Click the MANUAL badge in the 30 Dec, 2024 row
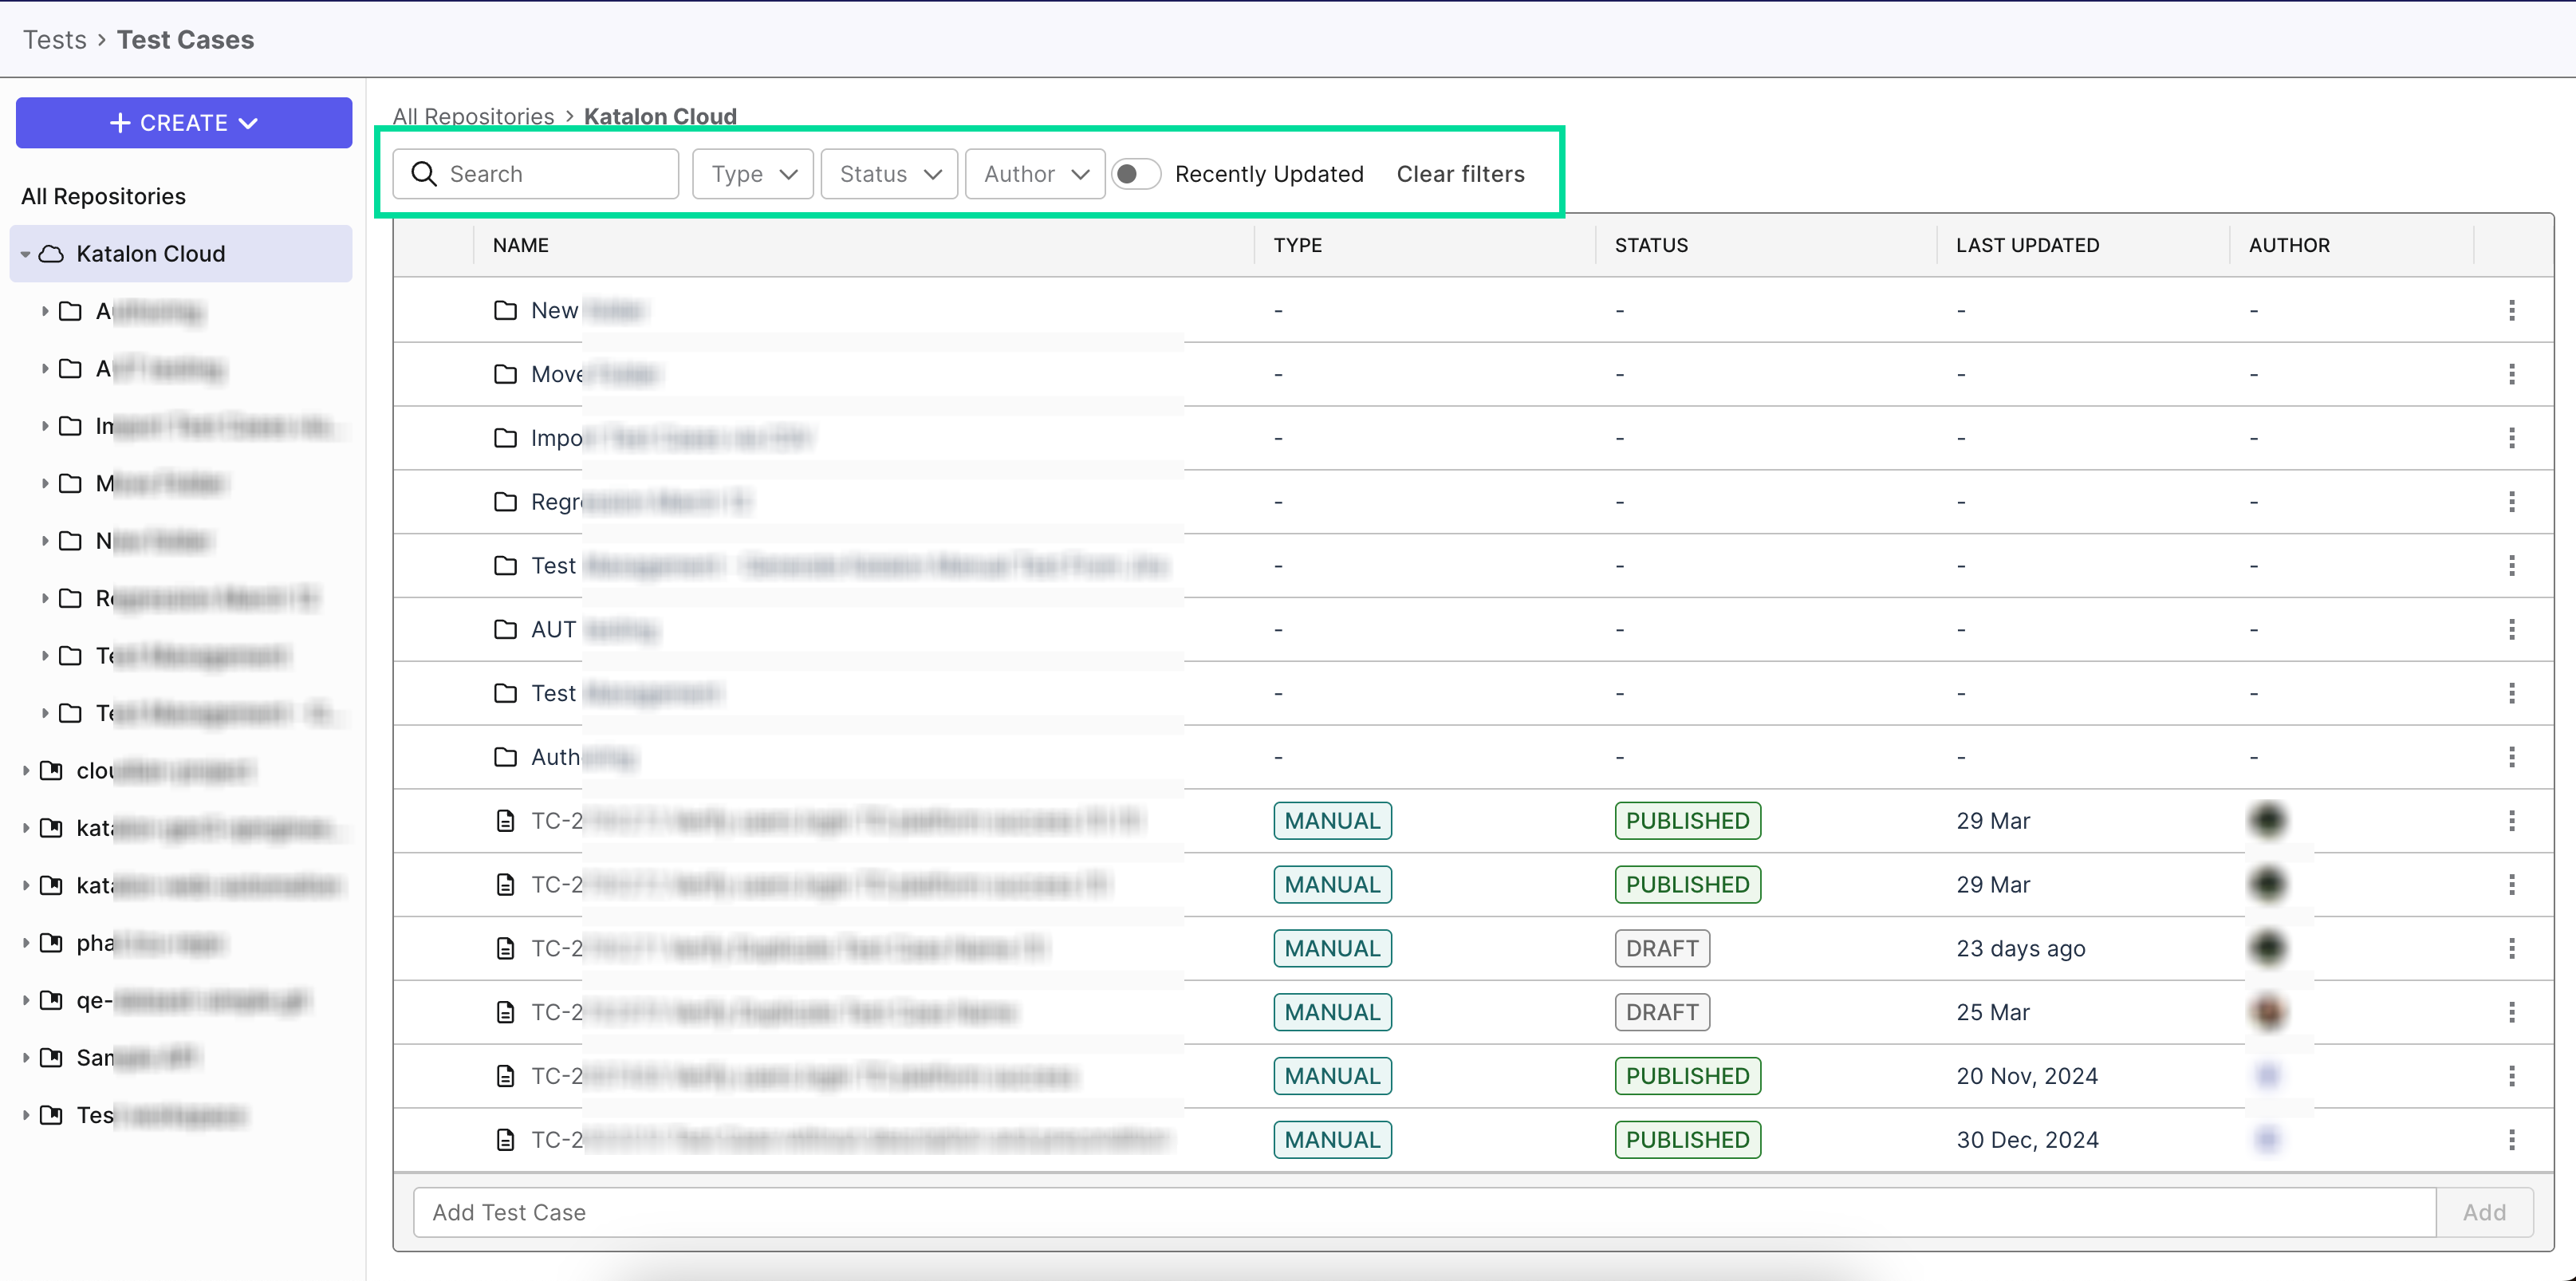Screen dimensions: 2576x1281 tap(1332, 1140)
